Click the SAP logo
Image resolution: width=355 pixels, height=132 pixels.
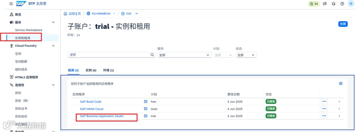click(21, 4)
